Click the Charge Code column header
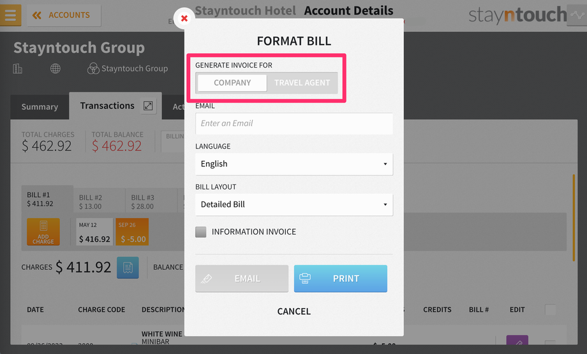The width and height of the screenshot is (587, 354). click(x=101, y=310)
